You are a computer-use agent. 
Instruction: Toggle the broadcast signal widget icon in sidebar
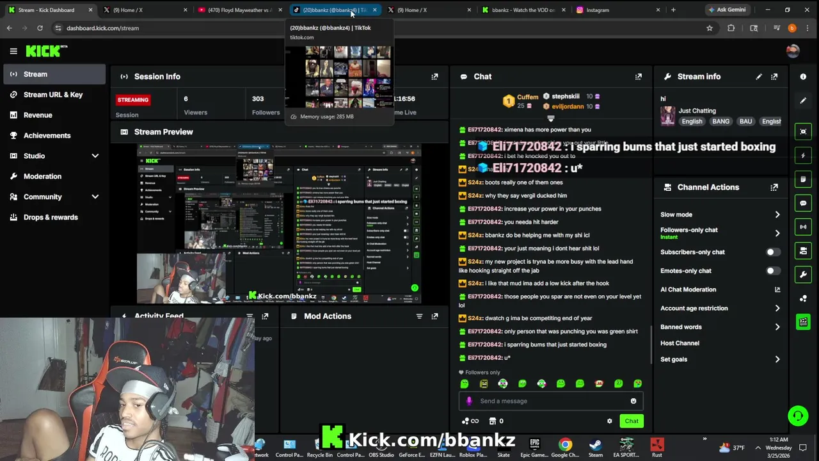(803, 227)
